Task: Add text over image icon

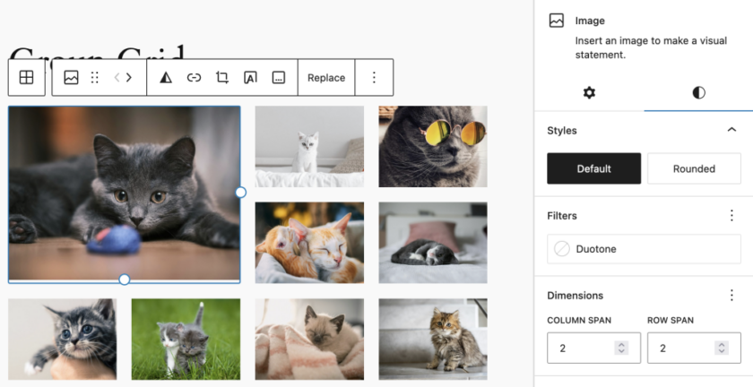Action: [x=250, y=78]
